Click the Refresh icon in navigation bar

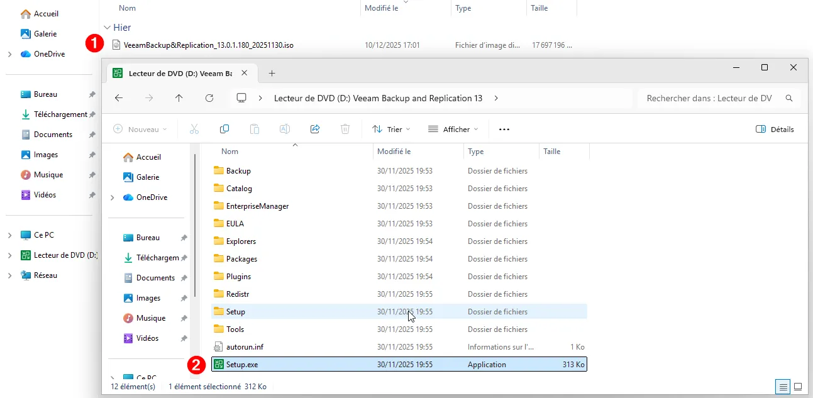[209, 98]
